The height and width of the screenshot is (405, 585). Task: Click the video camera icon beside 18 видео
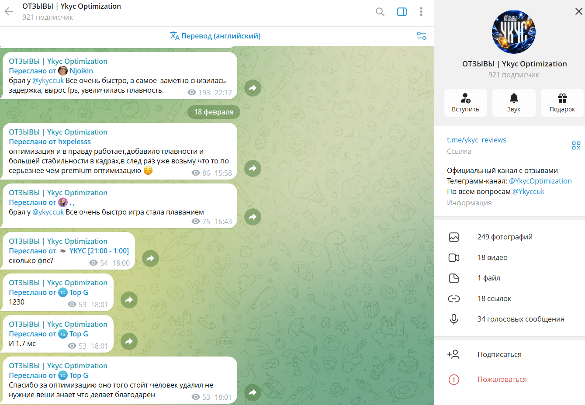coord(454,257)
